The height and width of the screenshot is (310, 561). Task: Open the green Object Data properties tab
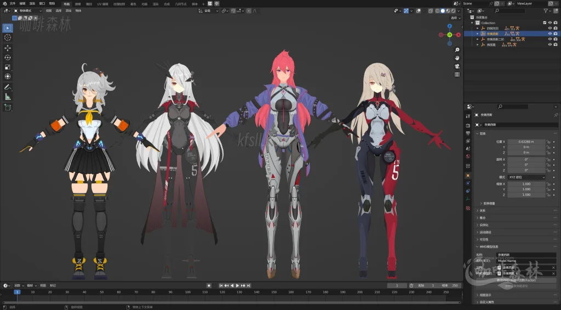point(468,199)
